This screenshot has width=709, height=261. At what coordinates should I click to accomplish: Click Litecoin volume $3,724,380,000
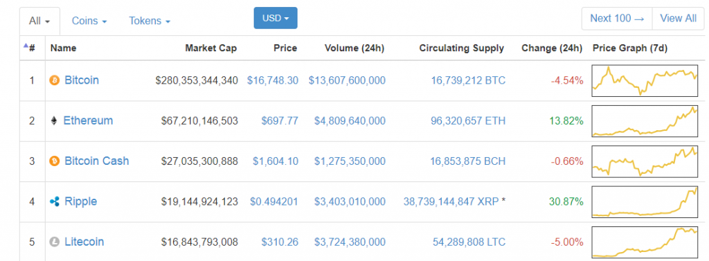pyautogui.click(x=350, y=242)
